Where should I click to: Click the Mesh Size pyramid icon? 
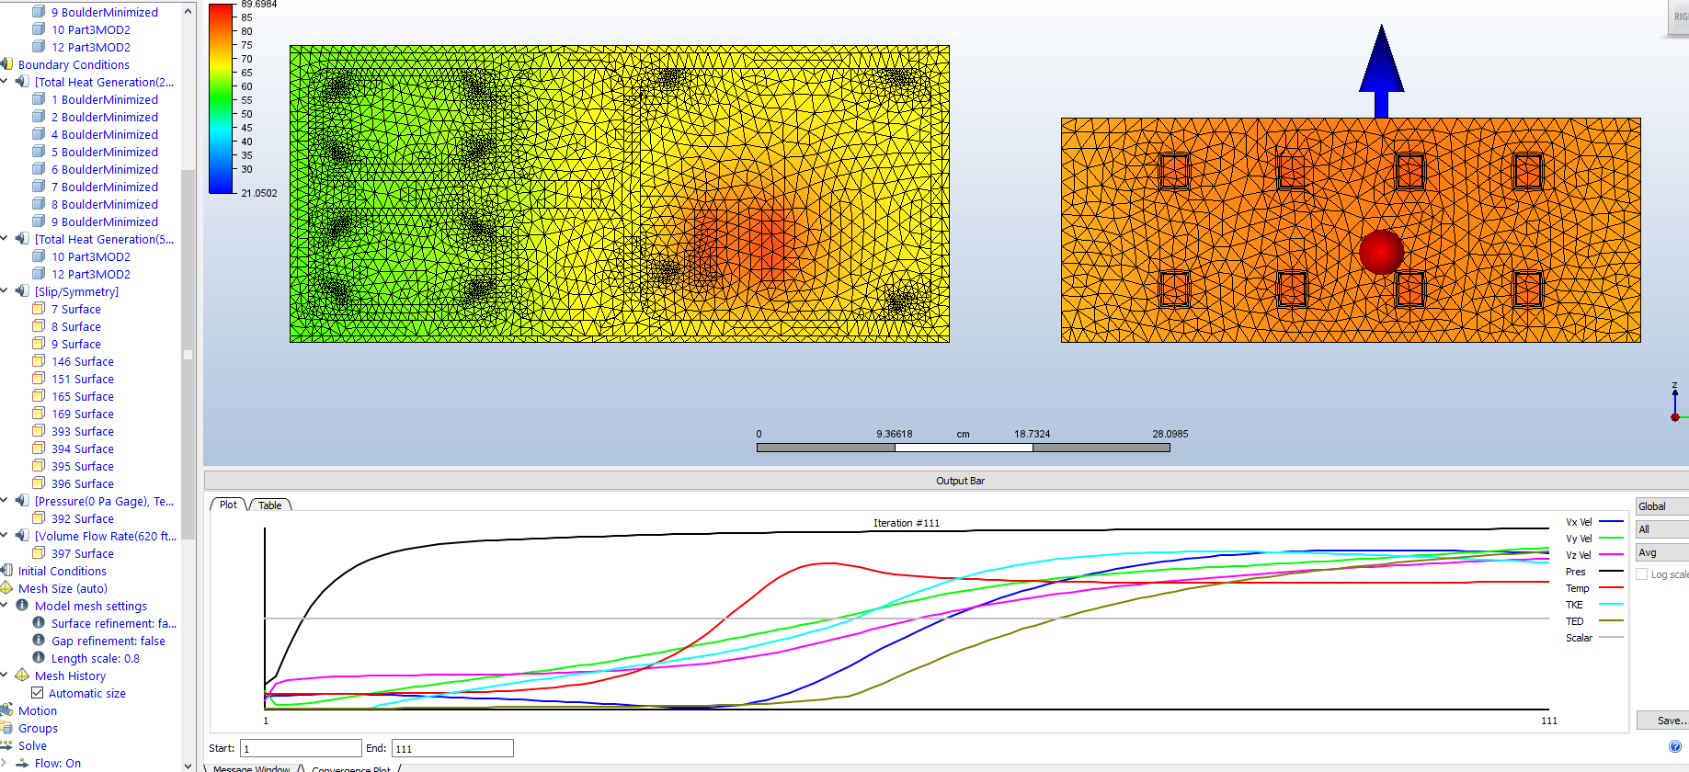[6, 588]
